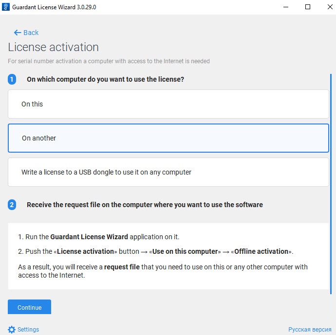Maximize the License Wizard window
Screen dimensions: 336x335
point(308,7)
